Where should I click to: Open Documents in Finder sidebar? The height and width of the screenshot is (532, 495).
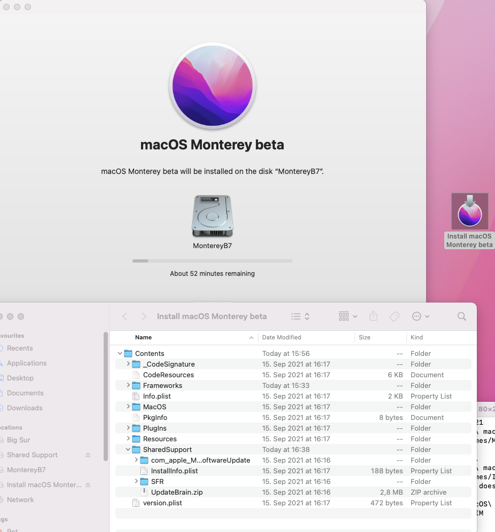click(25, 393)
